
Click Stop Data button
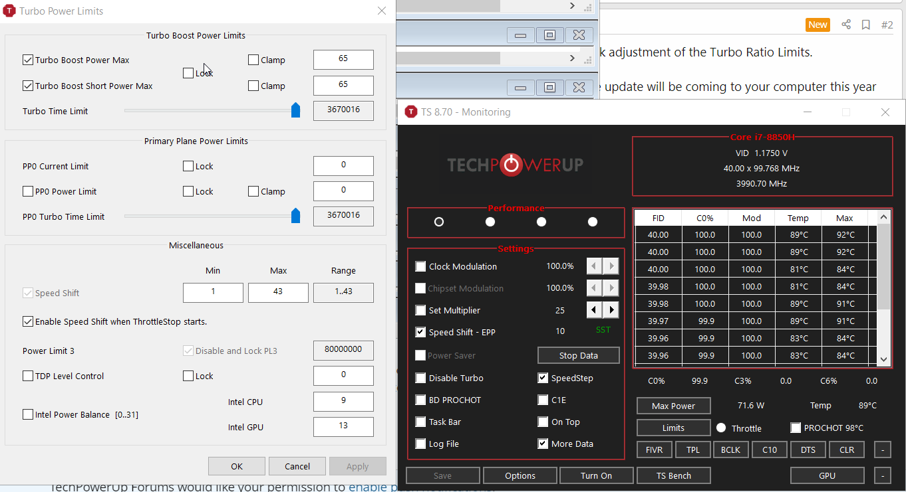point(579,355)
